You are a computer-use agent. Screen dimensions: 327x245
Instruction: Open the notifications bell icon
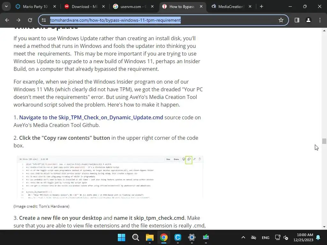[x=318, y=237]
